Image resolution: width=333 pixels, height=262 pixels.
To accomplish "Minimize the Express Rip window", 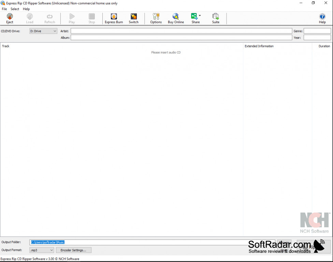I will tap(301, 3).
